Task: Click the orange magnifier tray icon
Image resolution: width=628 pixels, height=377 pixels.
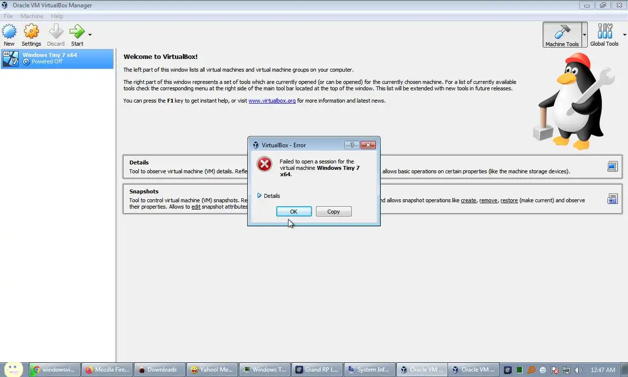Action: pos(531,370)
